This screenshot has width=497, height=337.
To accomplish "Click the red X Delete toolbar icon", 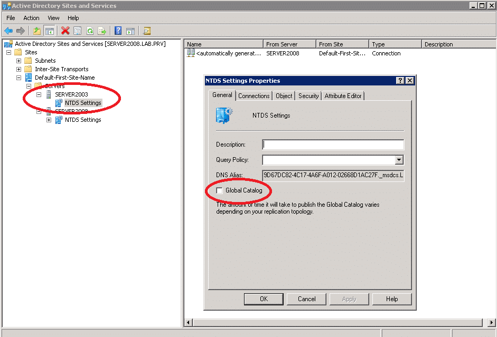I will click(65, 31).
